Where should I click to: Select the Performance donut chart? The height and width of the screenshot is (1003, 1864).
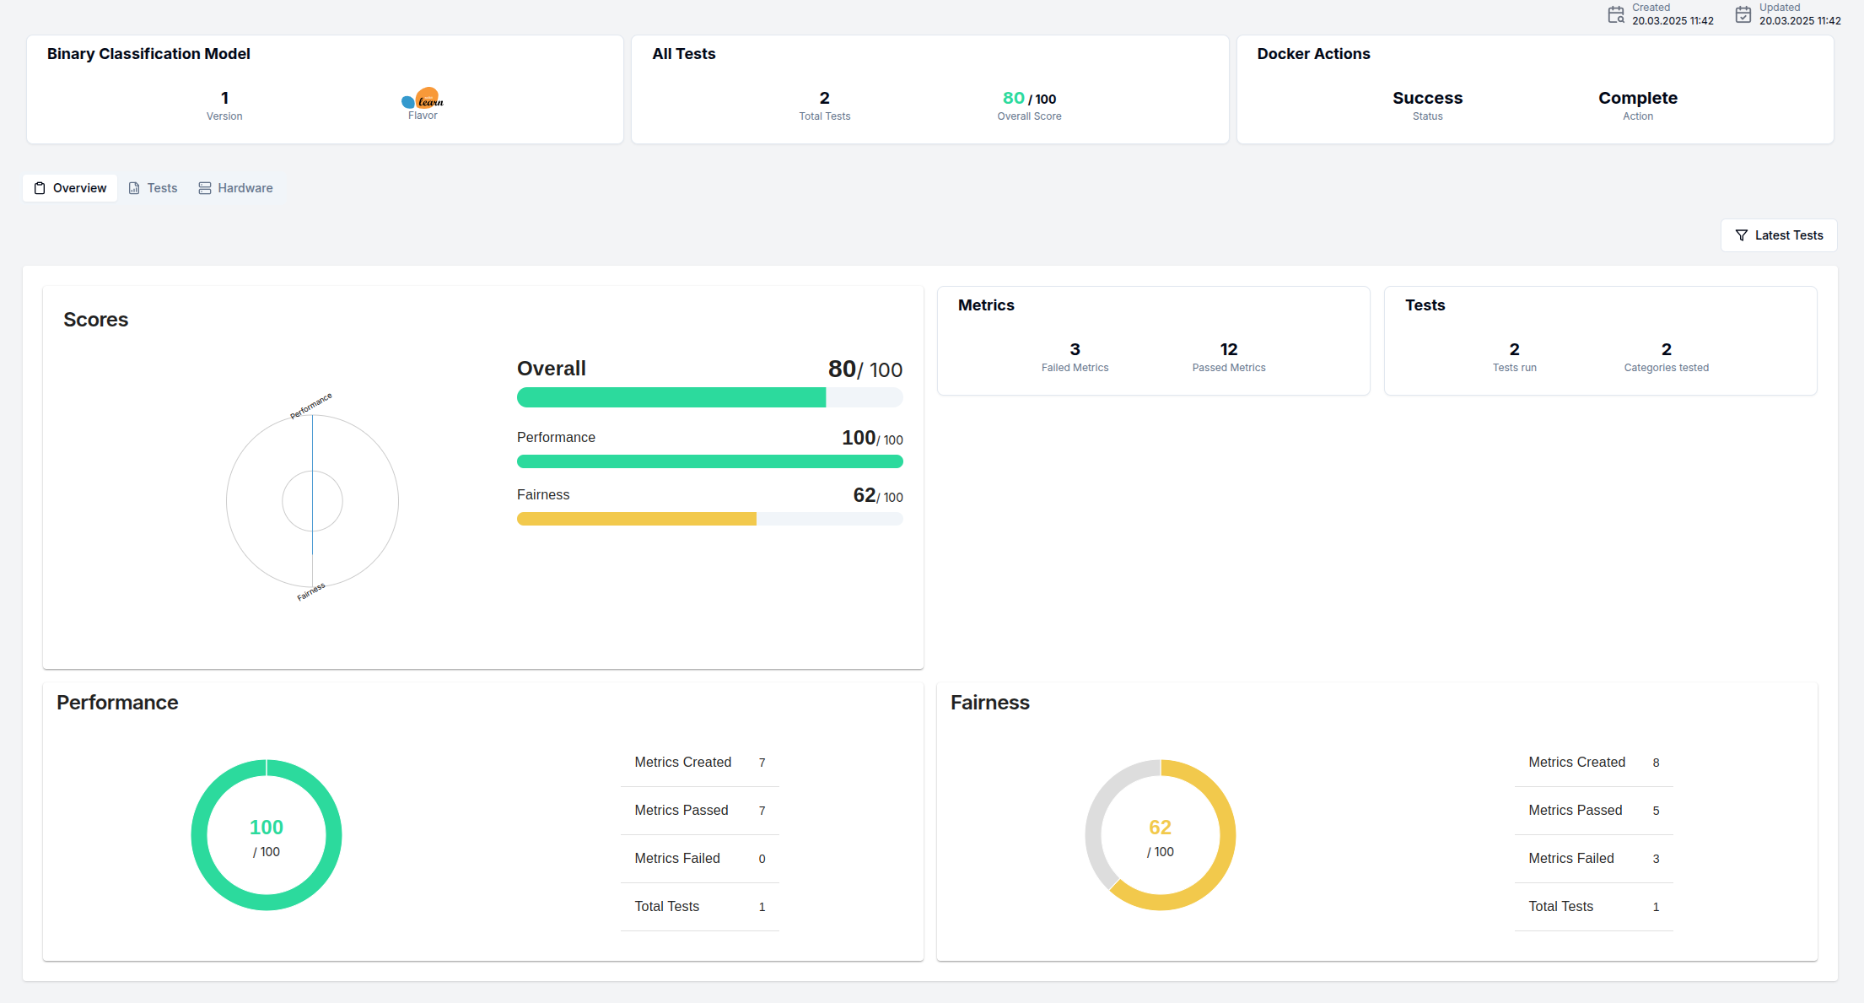pos(267,835)
